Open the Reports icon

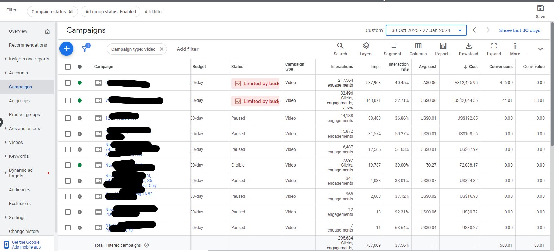pyautogui.click(x=443, y=49)
